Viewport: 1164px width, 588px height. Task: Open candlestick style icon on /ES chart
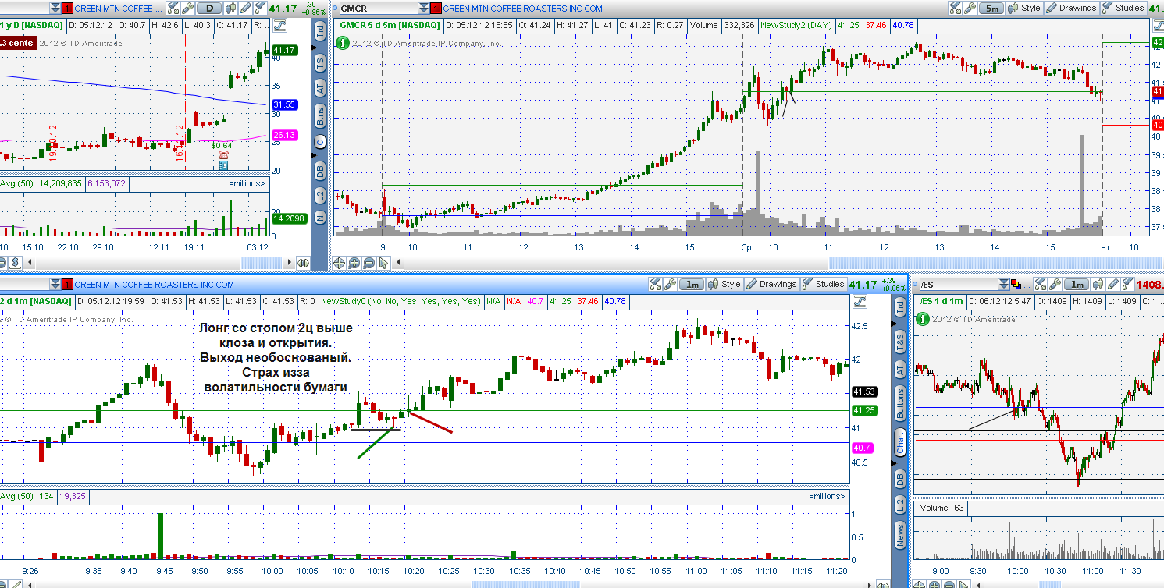[1098, 285]
